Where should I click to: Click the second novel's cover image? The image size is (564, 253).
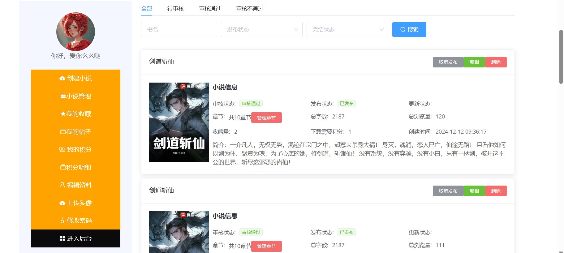[x=179, y=232]
